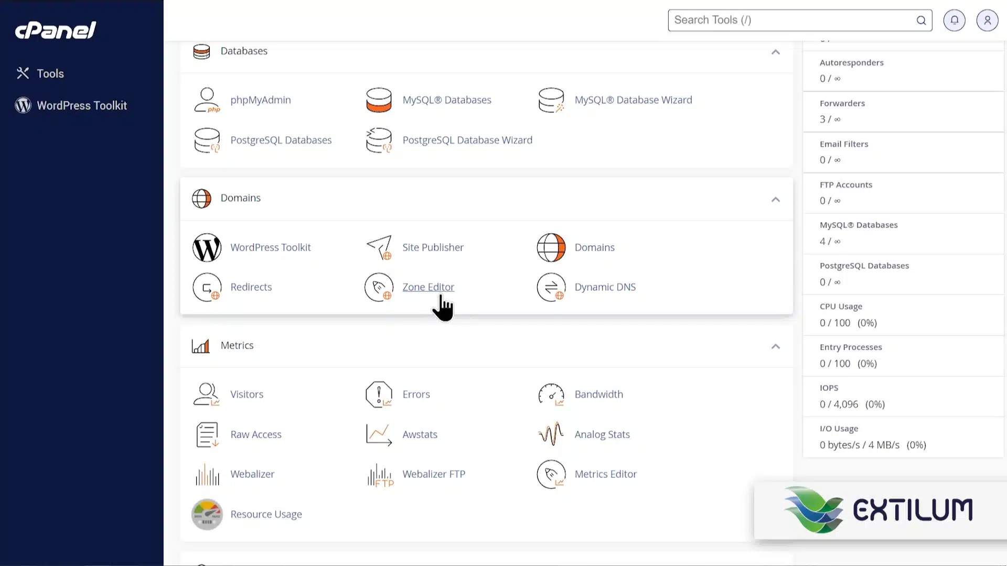
Task: Click the search magnifier icon
Action: tap(922, 20)
